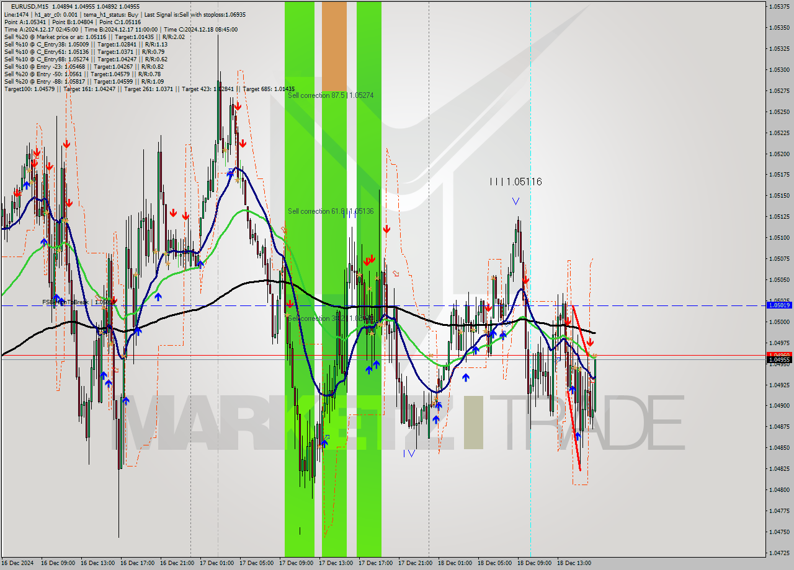Image resolution: width=794 pixels, height=570 pixels.
Task: Click the red down arrow at the chart's highest peak
Action: 238,106
